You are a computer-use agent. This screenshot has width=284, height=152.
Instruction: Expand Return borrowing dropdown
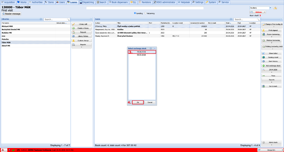272,35
